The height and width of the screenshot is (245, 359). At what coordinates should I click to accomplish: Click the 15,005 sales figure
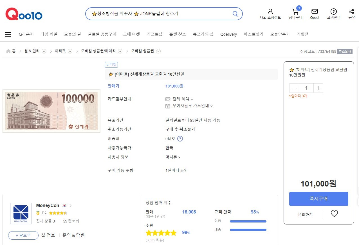pos(189,212)
